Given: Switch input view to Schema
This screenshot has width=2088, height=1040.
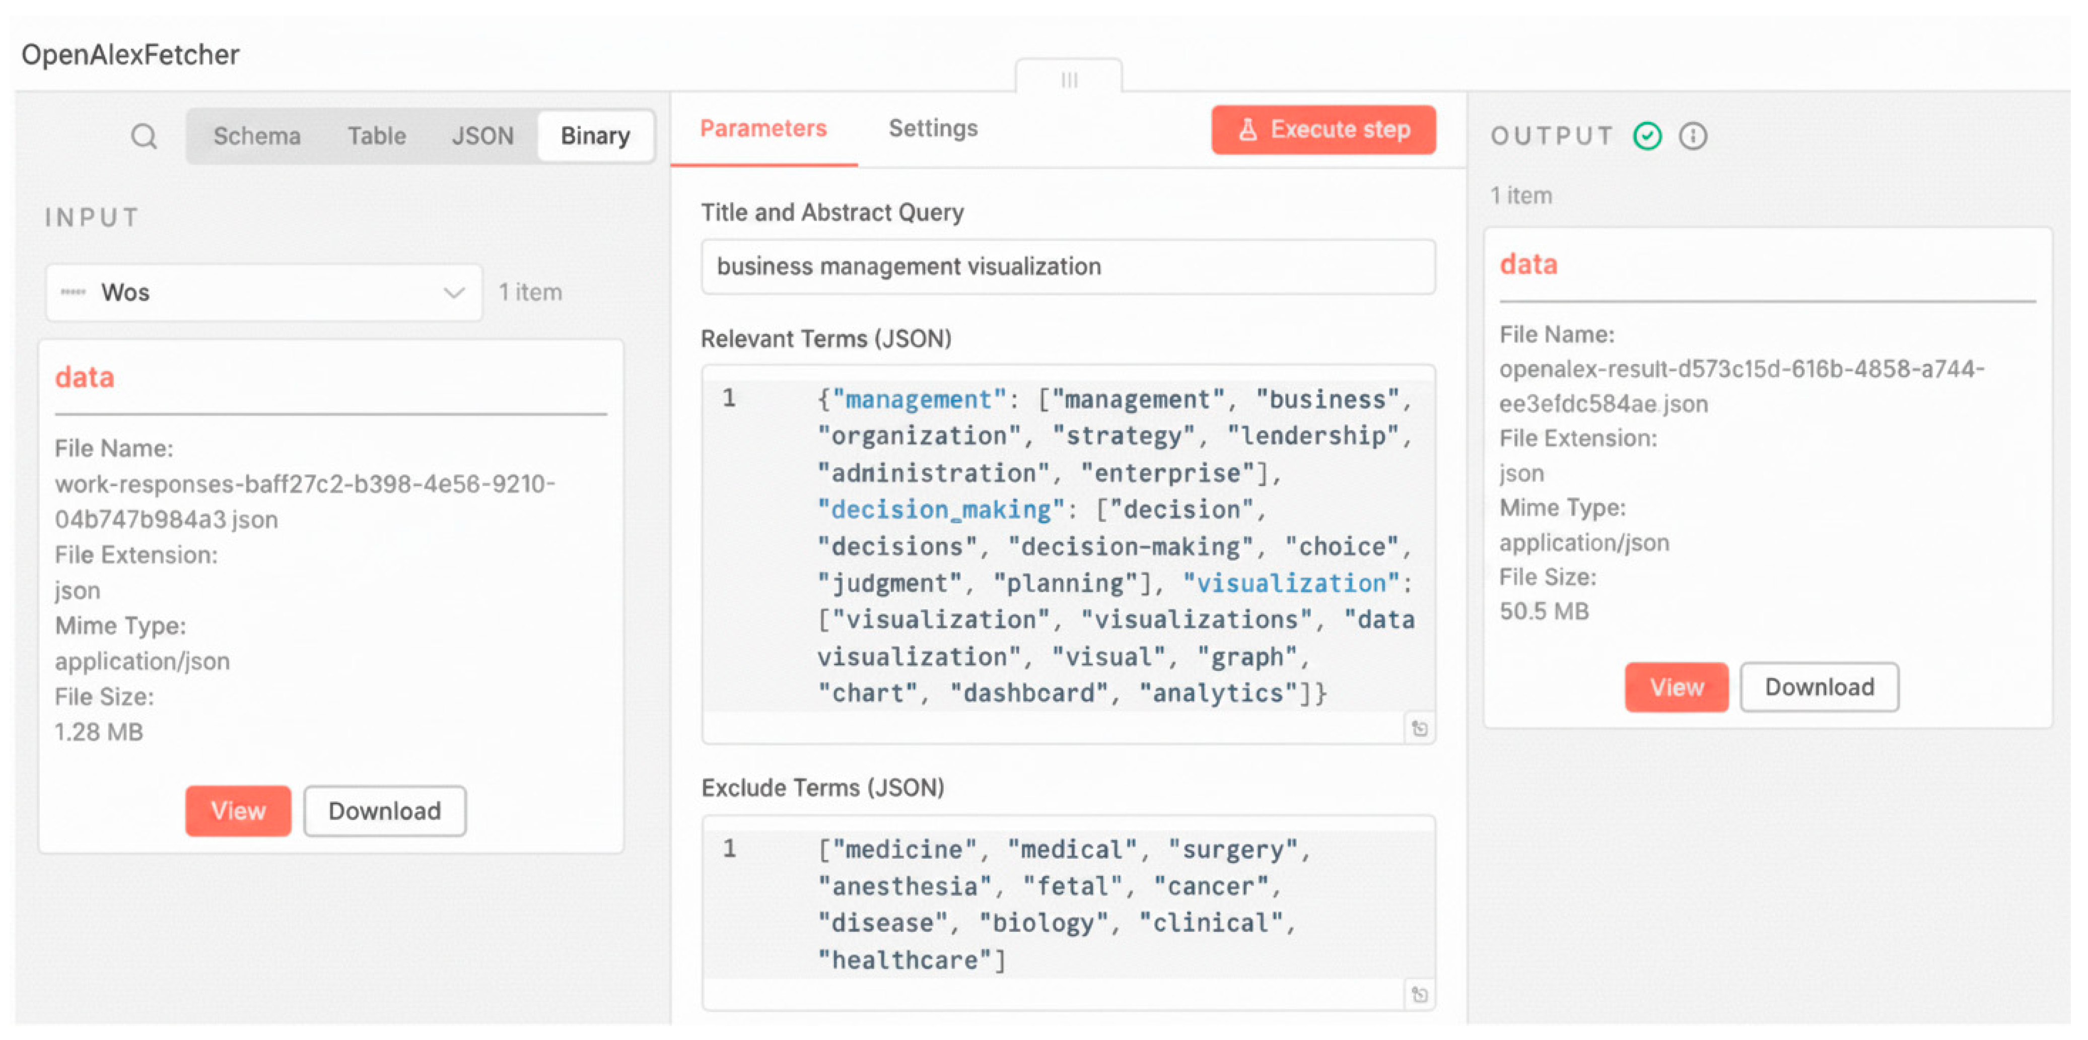Looking at the screenshot, I should [257, 136].
